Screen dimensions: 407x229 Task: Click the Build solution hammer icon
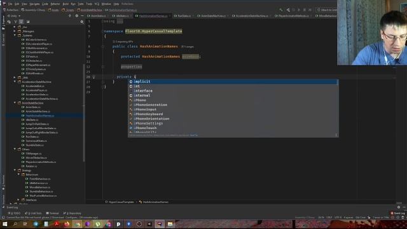281,10
